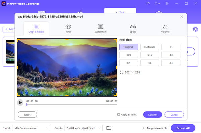The image size is (201, 133).
Task: Click the key register icon
Action: click(157, 3)
